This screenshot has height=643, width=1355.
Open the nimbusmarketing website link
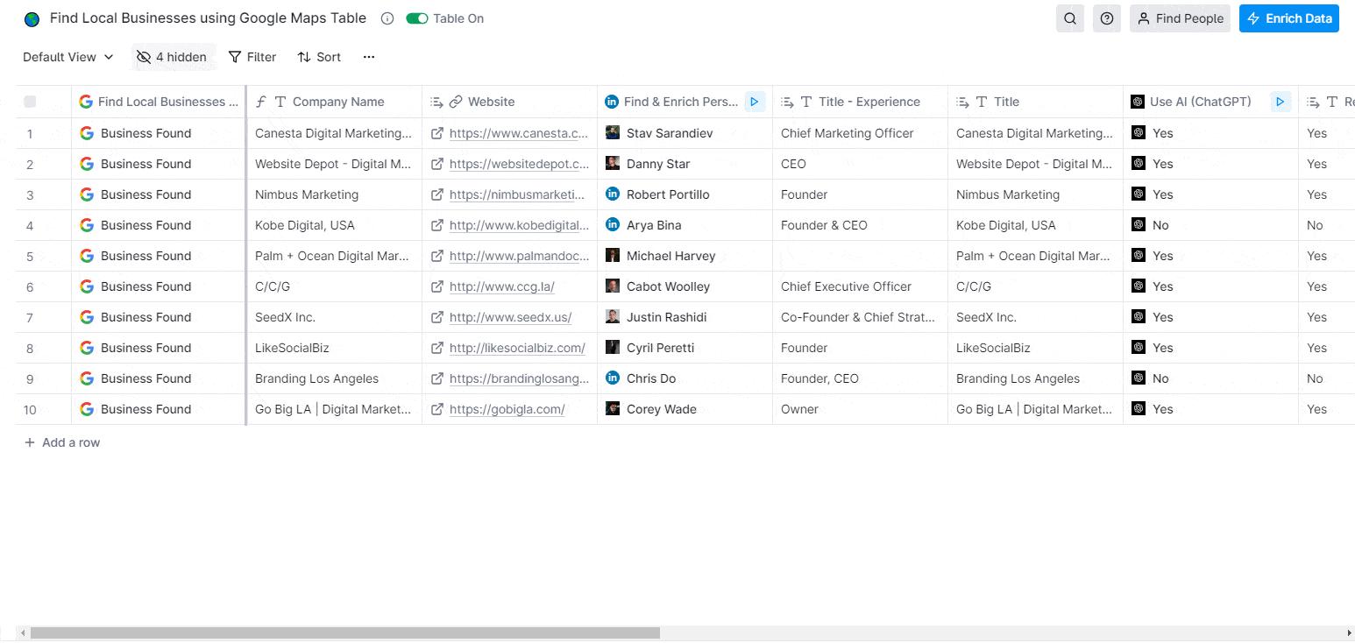pos(517,194)
